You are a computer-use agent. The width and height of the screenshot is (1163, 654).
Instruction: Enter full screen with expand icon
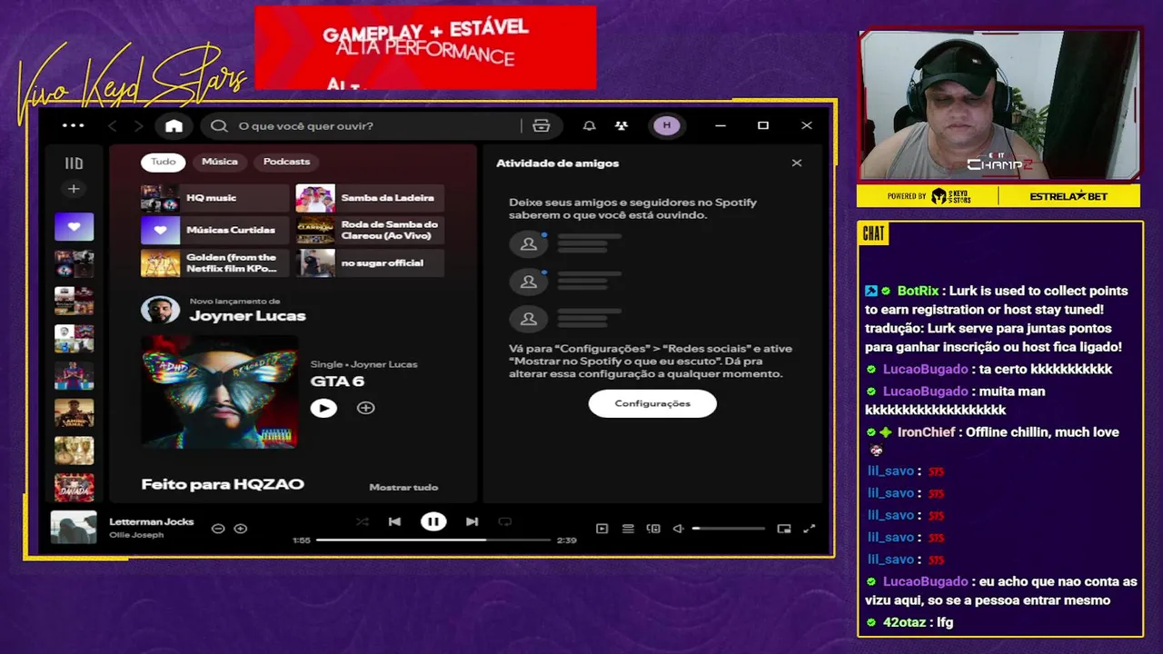[x=810, y=529]
